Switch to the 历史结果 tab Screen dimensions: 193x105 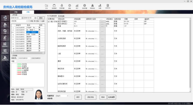click(61, 16)
